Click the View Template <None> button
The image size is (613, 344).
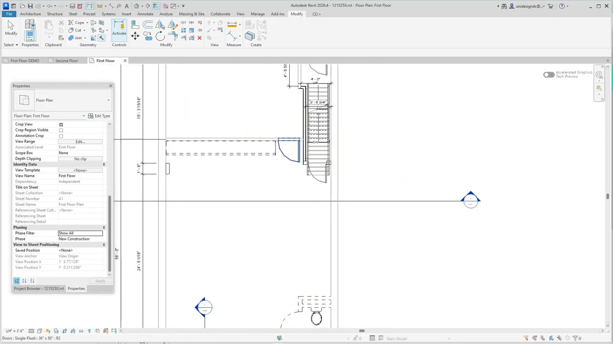[80, 170]
